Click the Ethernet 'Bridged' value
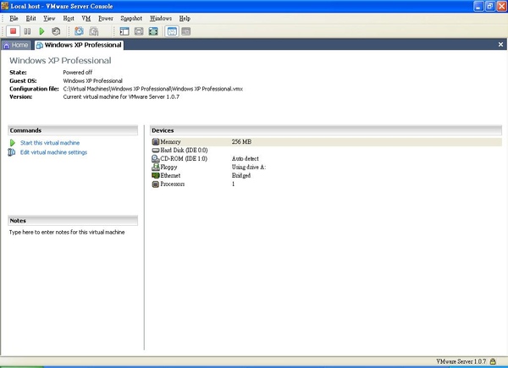 click(x=241, y=175)
